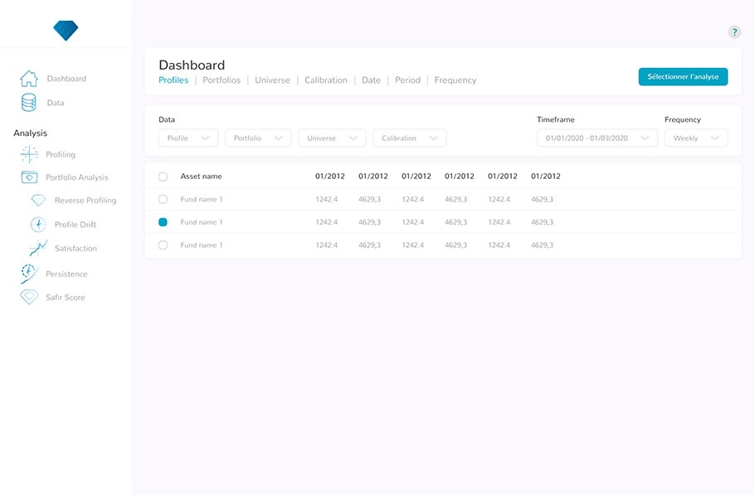Click the Data filter section label

click(x=167, y=119)
